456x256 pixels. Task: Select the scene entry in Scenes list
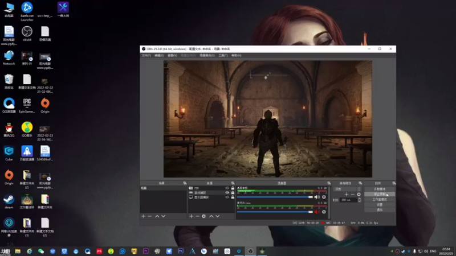(x=163, y=188)
